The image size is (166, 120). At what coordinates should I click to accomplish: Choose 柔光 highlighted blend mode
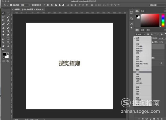[143, 72]
